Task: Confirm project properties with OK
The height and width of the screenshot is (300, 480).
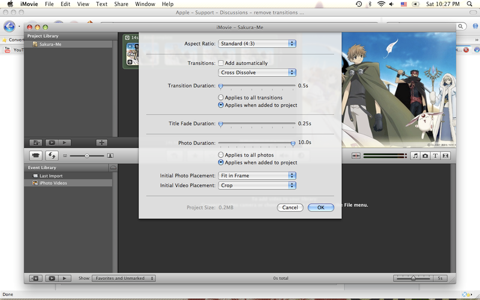Action: click(321, 208)
